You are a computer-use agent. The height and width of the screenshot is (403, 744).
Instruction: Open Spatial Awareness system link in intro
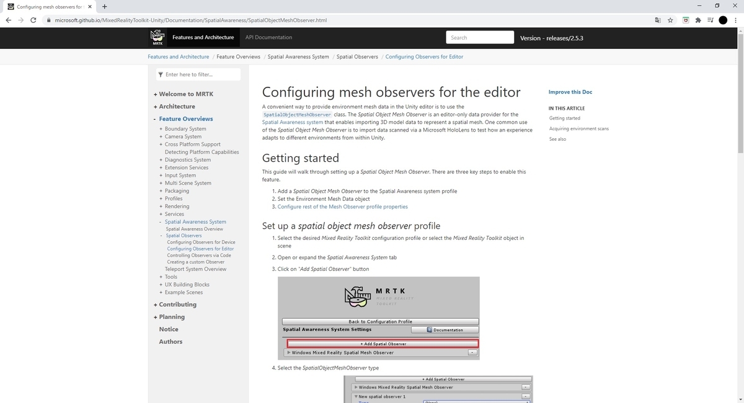pyautogui.click(x=293, y=122)
